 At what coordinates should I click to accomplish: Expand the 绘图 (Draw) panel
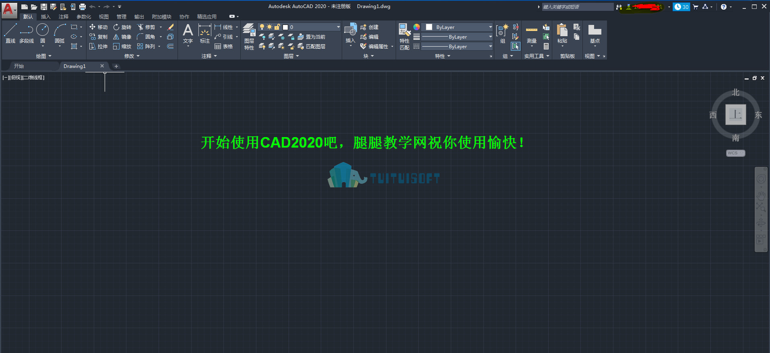(x=43, y=56)
